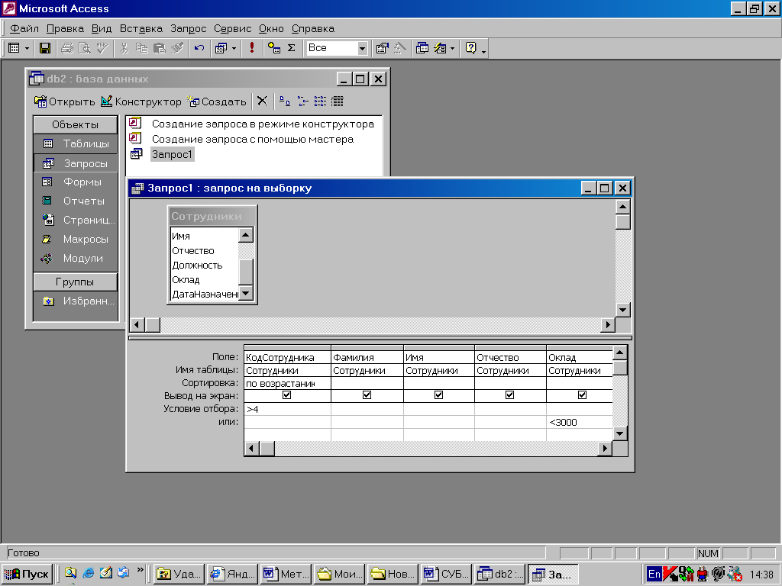Click the Build wand icon
This screenshot has height=586, width=782.
tap(400, 48)
